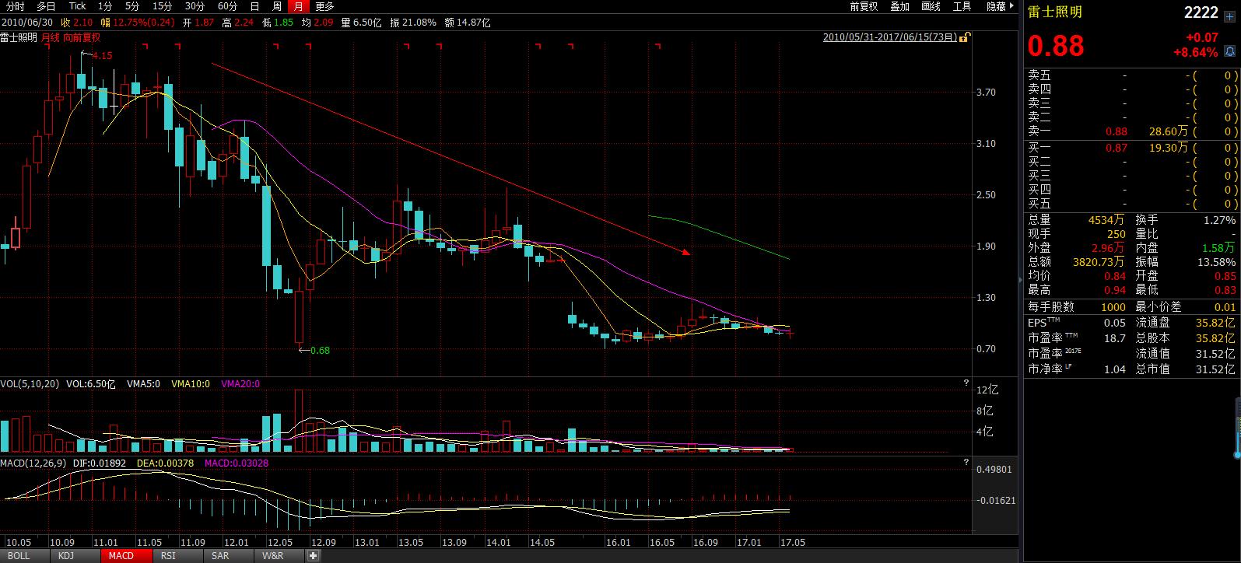Screen dimensions: 1241x563
Task: Click the add-to-watchlist plus icon beside 2222
Action: coord(1229,16)
